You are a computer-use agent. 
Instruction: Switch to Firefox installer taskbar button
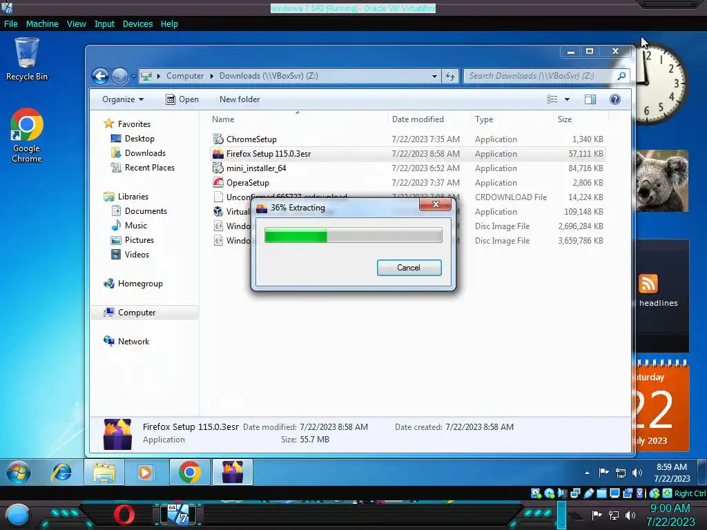click(x=232, y=472)
